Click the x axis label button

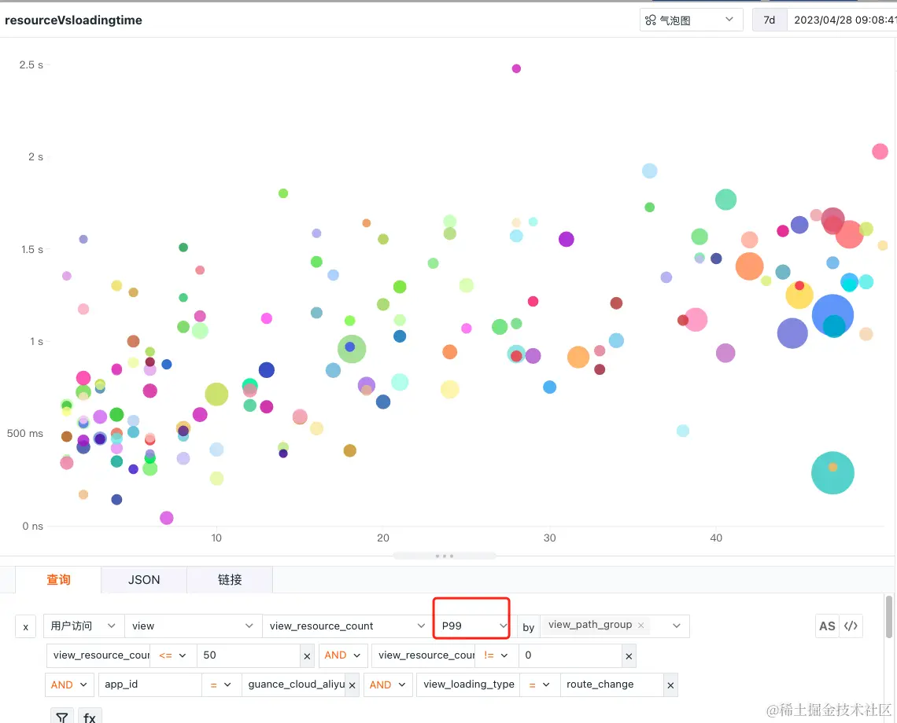pos(26,626)
